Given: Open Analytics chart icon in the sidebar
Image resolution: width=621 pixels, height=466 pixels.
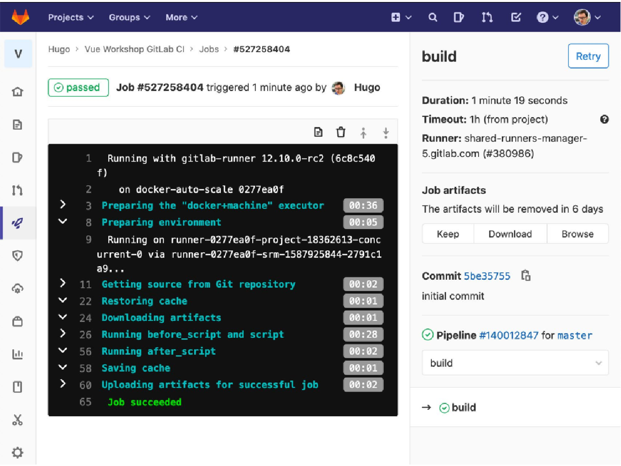Looking at the screenshot, I should pyautogui.click(x=17, y=354).
